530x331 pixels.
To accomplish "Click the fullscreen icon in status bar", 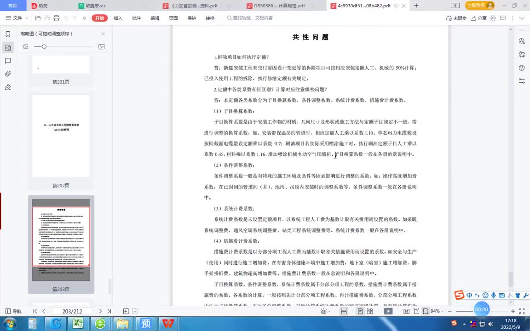I will (522, 311).
